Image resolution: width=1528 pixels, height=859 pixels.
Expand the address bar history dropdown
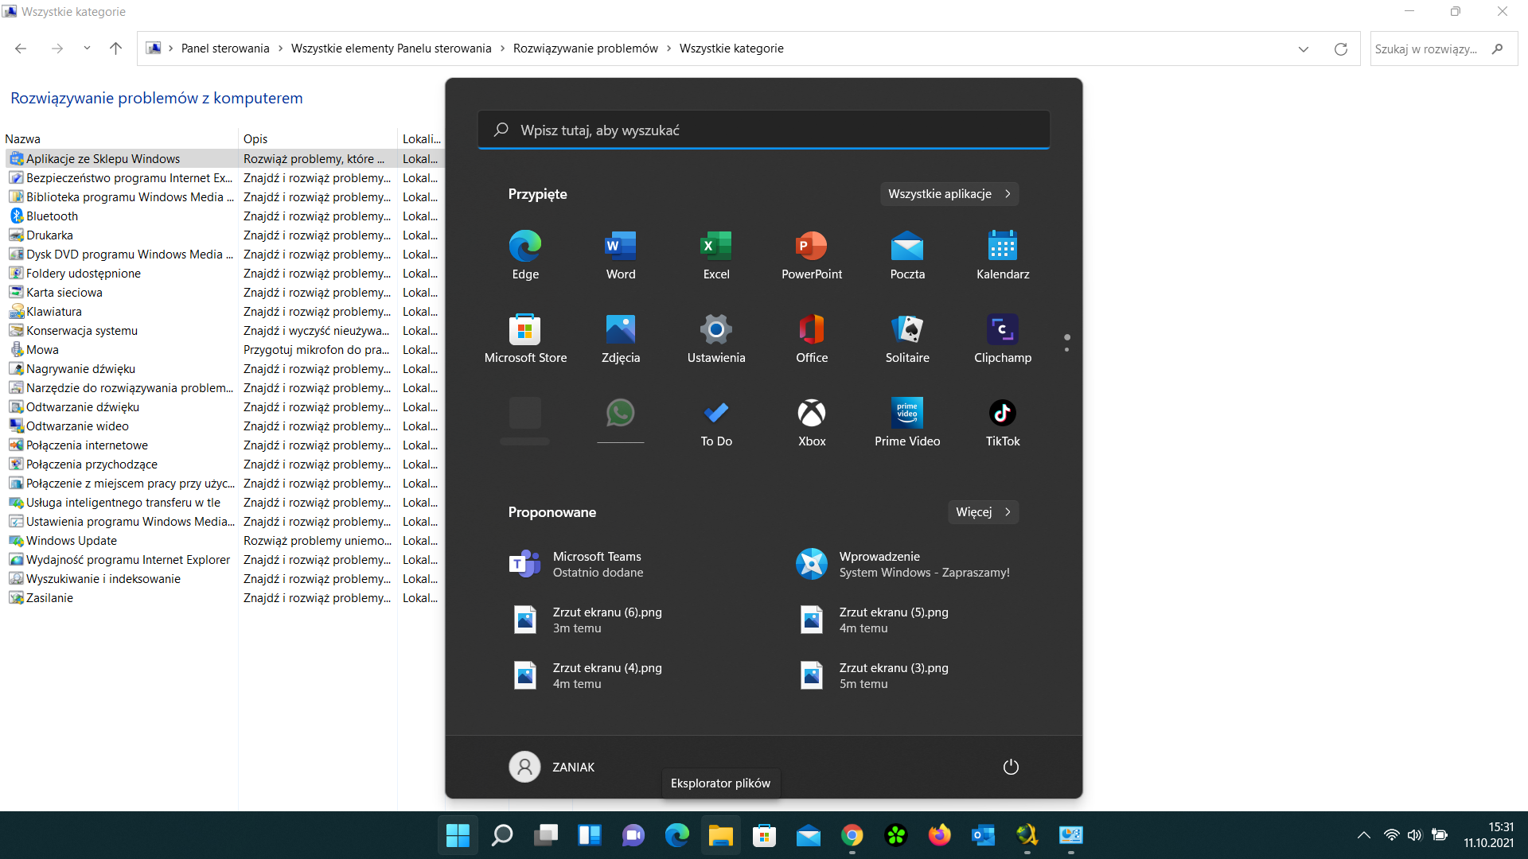point(1304,49)
